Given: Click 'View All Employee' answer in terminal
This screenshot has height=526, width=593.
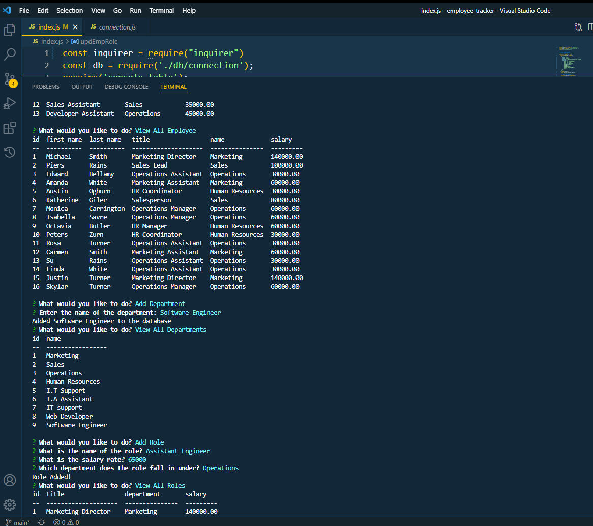Looking at the screenshot, I should pos(166,131).
